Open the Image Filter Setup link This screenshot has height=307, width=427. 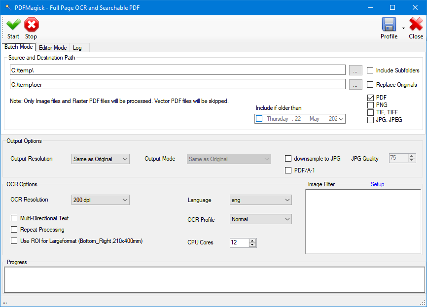click(377, 184)
